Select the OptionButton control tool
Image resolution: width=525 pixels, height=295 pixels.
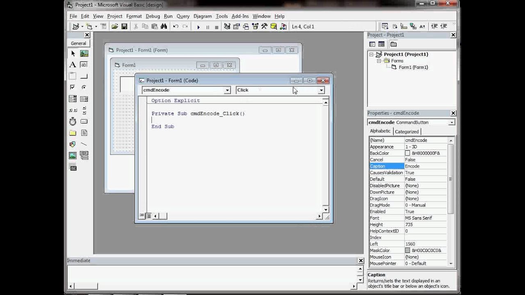coord(84,87)
